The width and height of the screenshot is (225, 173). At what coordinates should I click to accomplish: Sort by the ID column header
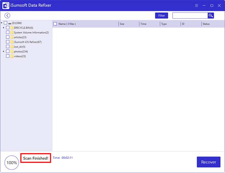point(183,24)
